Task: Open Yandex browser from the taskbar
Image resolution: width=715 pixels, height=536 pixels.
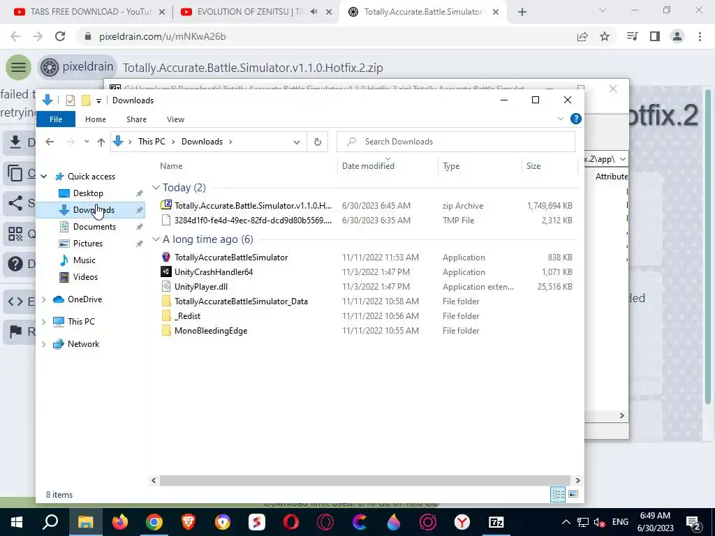Action: coord(462,522)
